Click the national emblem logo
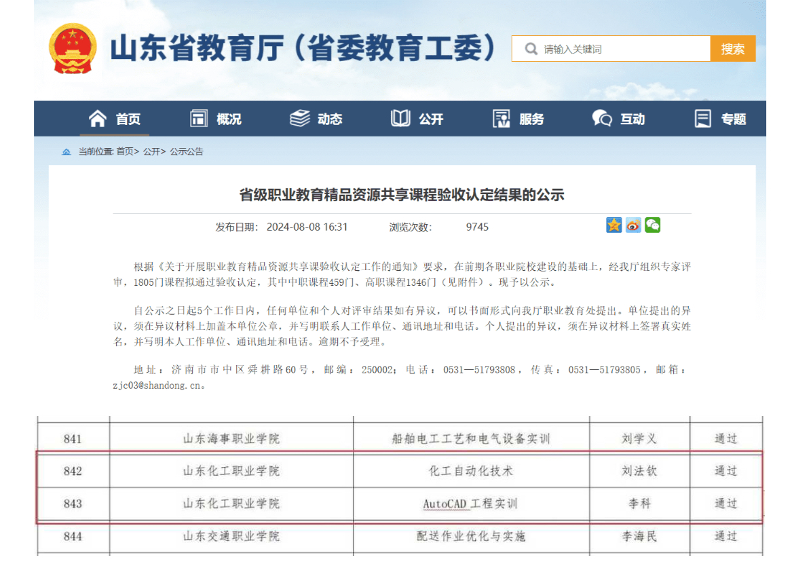The width and height of the screenshot is (794, 562). [x=73, y=50]
